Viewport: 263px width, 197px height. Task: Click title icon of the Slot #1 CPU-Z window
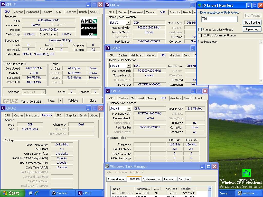coord(108,91)
